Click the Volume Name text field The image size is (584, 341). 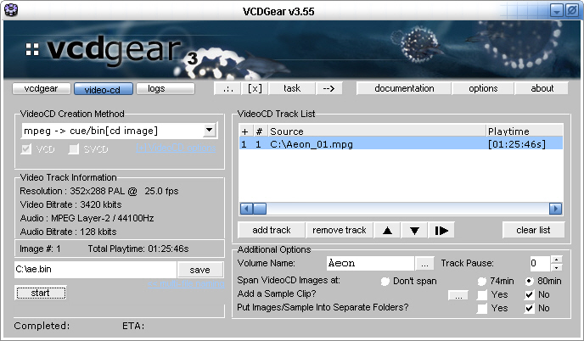pyautogui.click(x=370, y=264)
